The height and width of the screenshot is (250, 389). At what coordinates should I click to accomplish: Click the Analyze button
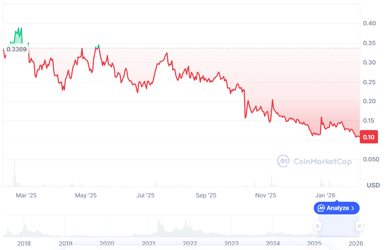point(337,208)
